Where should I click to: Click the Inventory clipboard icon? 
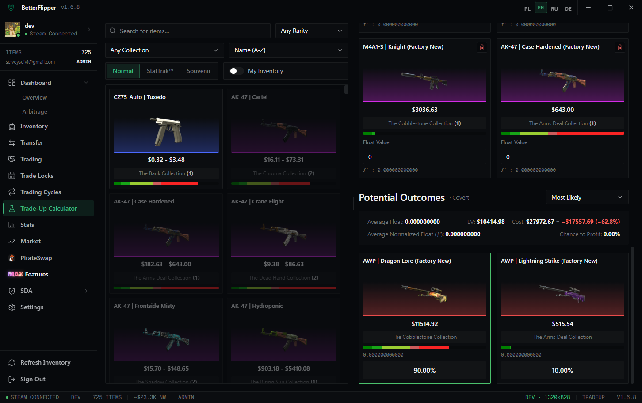pyautogui.click(x=12, y=127)
